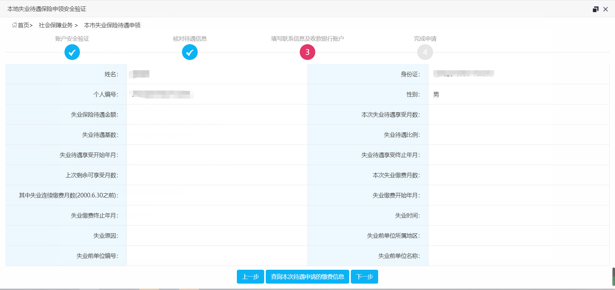Close the unemployment insurance dialog

(606, 9)
